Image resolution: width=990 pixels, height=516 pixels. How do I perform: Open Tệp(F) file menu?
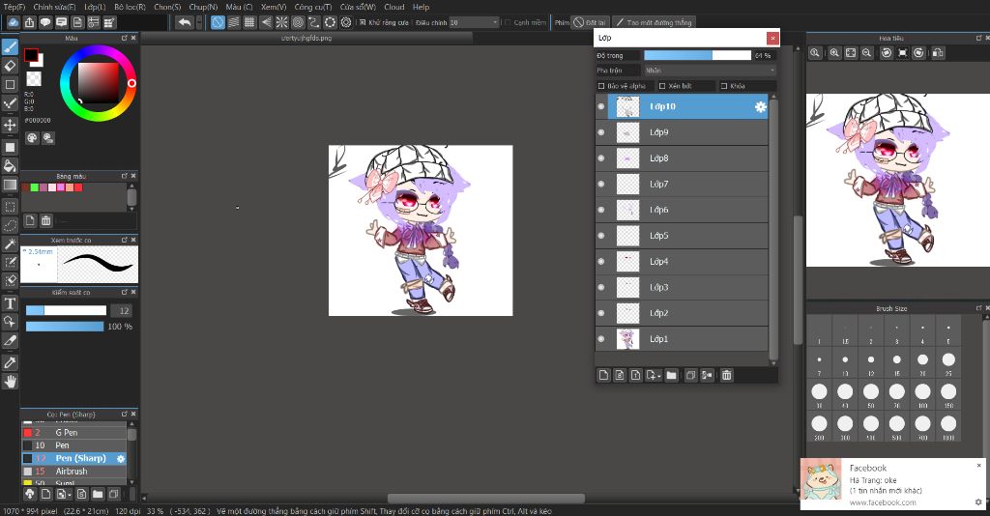click(x=15, y=7)
